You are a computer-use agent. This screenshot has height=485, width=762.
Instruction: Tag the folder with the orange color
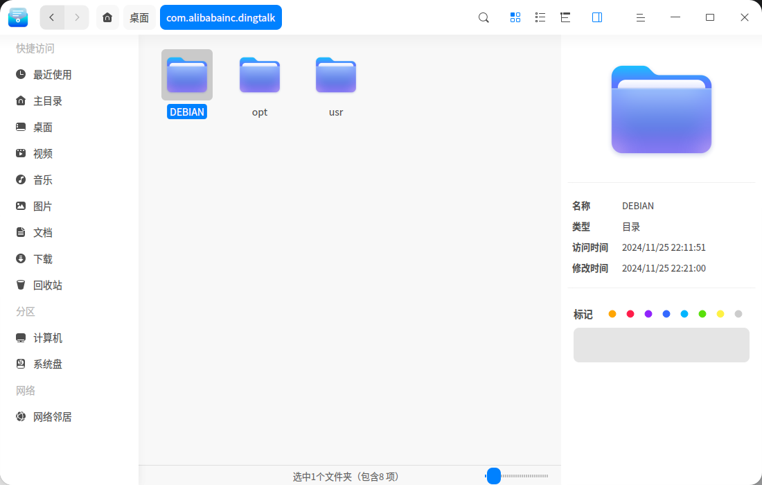[x=612, y=314]
